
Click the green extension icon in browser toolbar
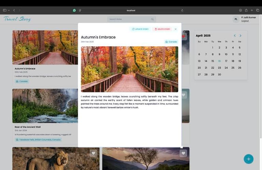74,10
